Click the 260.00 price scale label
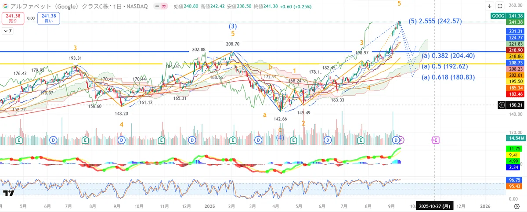Image resolution: width=527 pixels, height=212 pixels. tap(515, 5)
